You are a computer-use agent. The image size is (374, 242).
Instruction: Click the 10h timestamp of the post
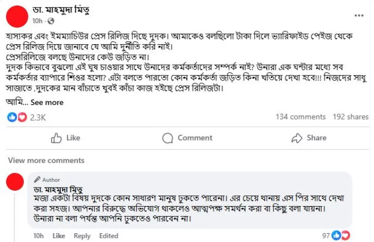(37, 21)
